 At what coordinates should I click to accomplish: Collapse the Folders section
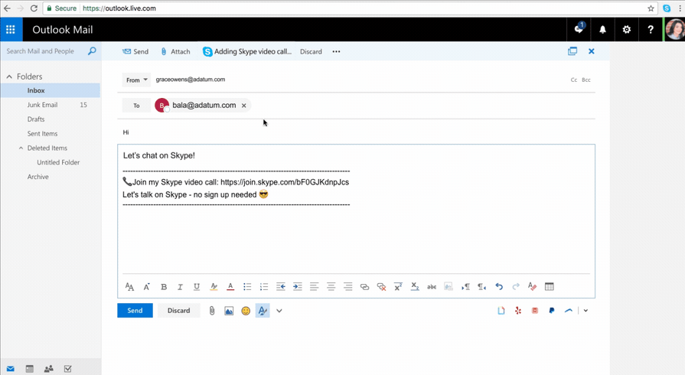coord(9,77)
